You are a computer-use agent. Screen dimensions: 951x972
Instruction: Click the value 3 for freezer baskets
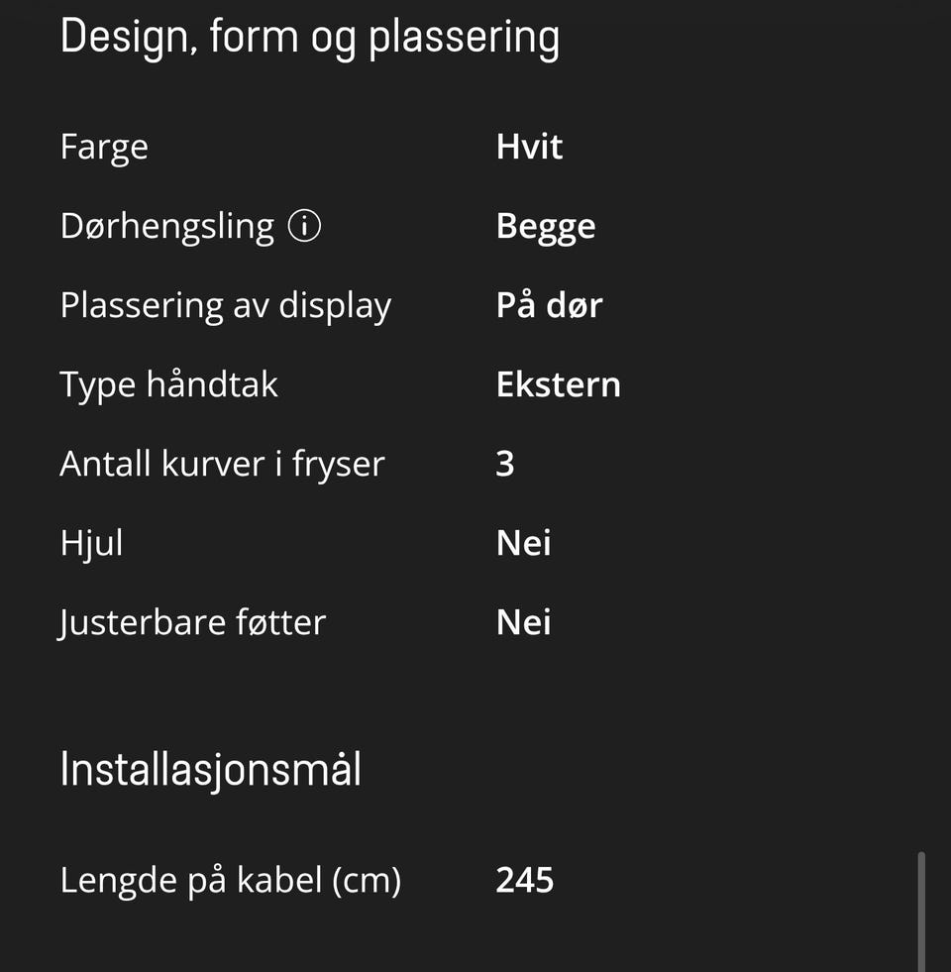point(505,464)
